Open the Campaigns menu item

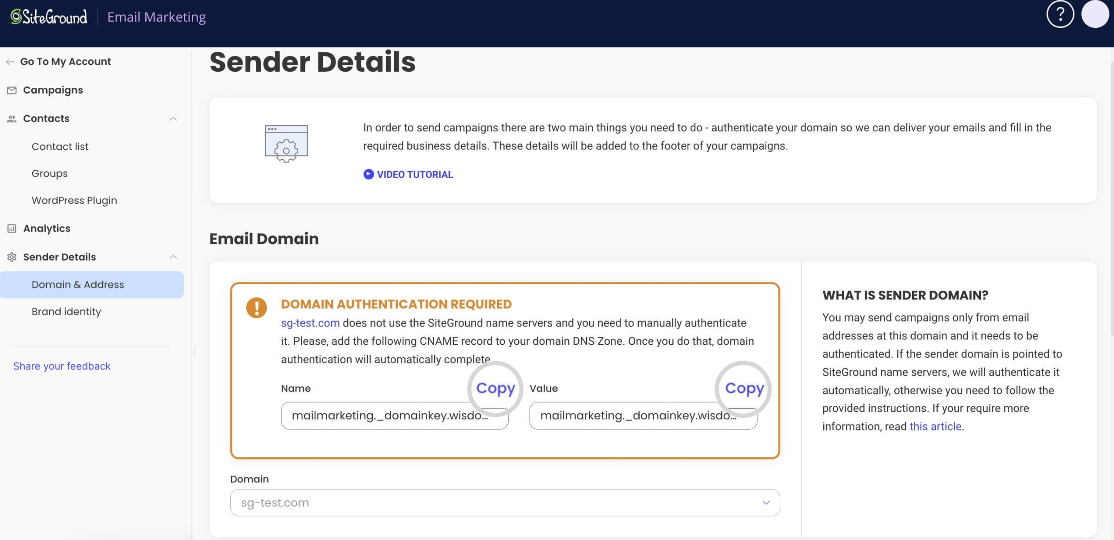(x=53, y=90)
